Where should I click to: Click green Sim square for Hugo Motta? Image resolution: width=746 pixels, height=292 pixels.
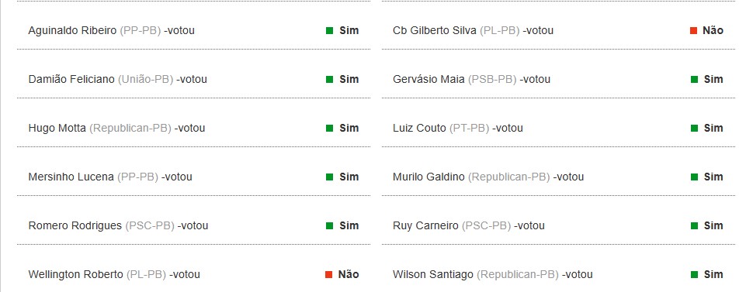click(x=329, y=129)
